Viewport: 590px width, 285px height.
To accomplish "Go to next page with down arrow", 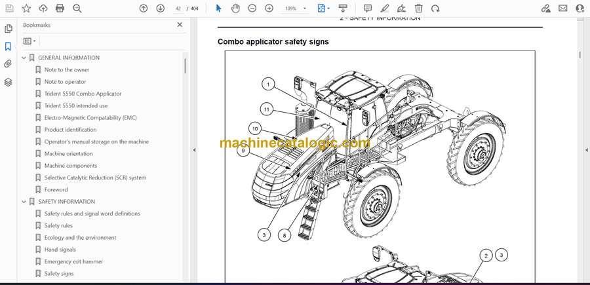I will tap(161, 9).
